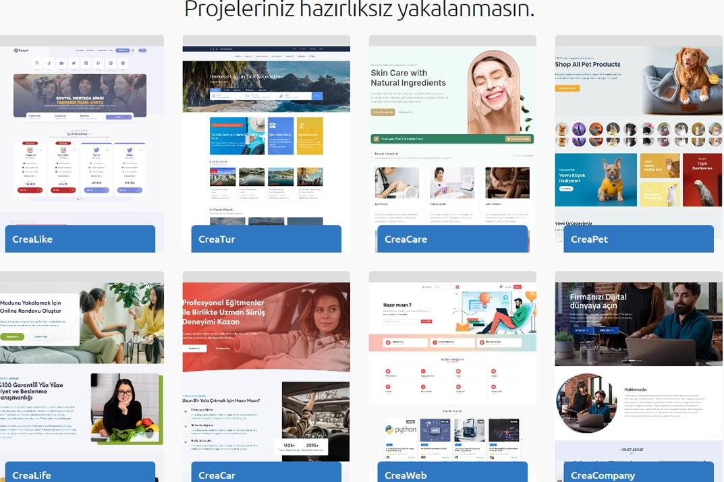The height and width of the screenshot is (482, 724).
Task: Click the green banner in CreaCare preview
Action: 451,139
